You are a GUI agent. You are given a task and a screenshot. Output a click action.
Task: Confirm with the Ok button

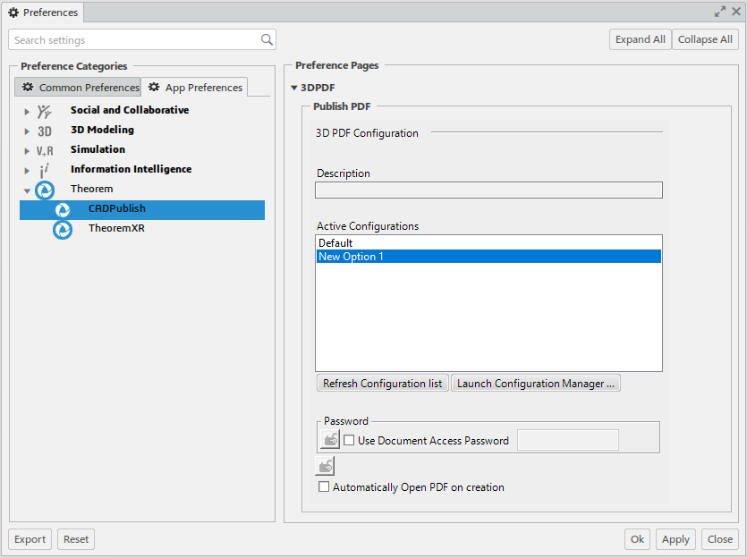pyautogui.click(x=637, y=539)
